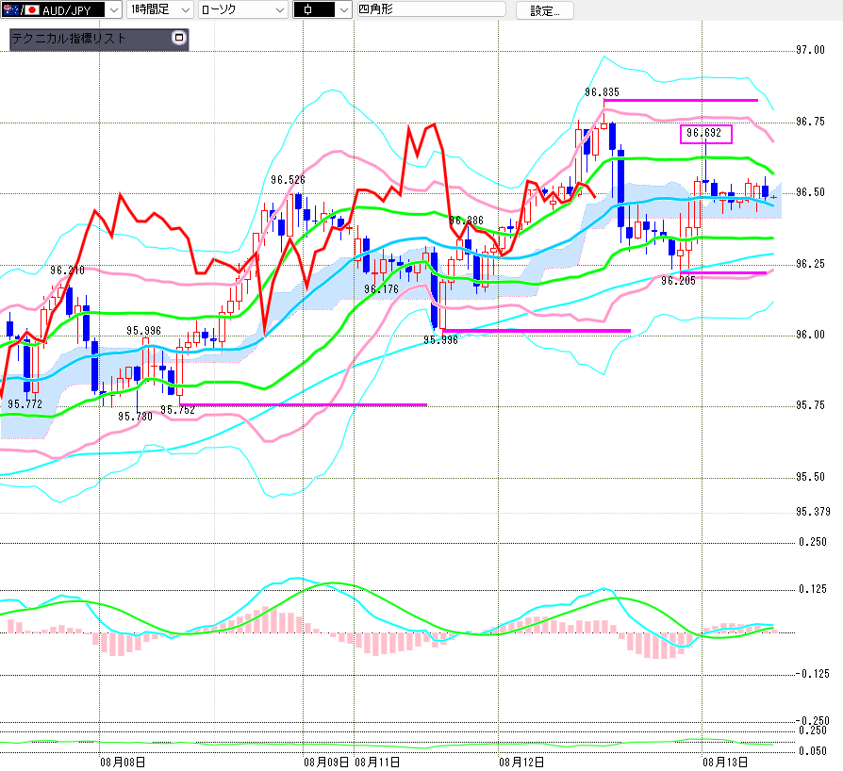The image size is (843, 771).
Task: Open the drawing tool shape dropdown
Action: point(322,9)
